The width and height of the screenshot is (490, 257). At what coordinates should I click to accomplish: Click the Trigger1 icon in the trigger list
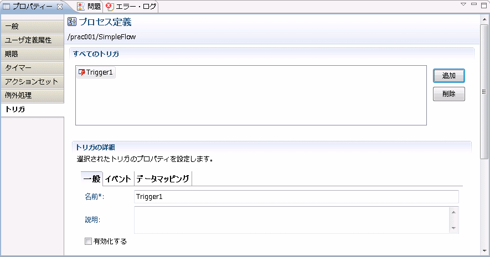coord(81,72)
